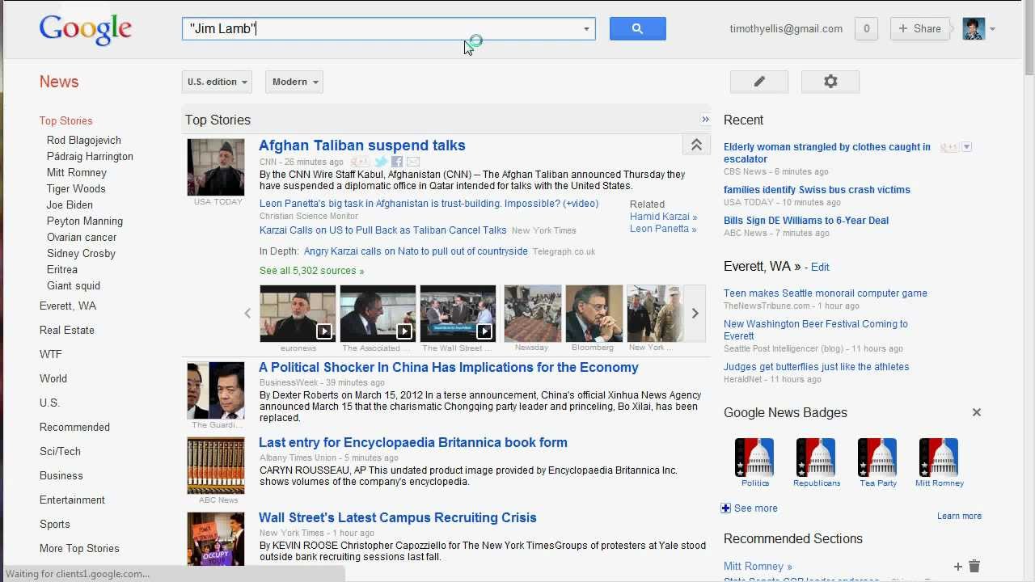Select the Tea Party badge
1035x582 pixels.
click(877, 462)
